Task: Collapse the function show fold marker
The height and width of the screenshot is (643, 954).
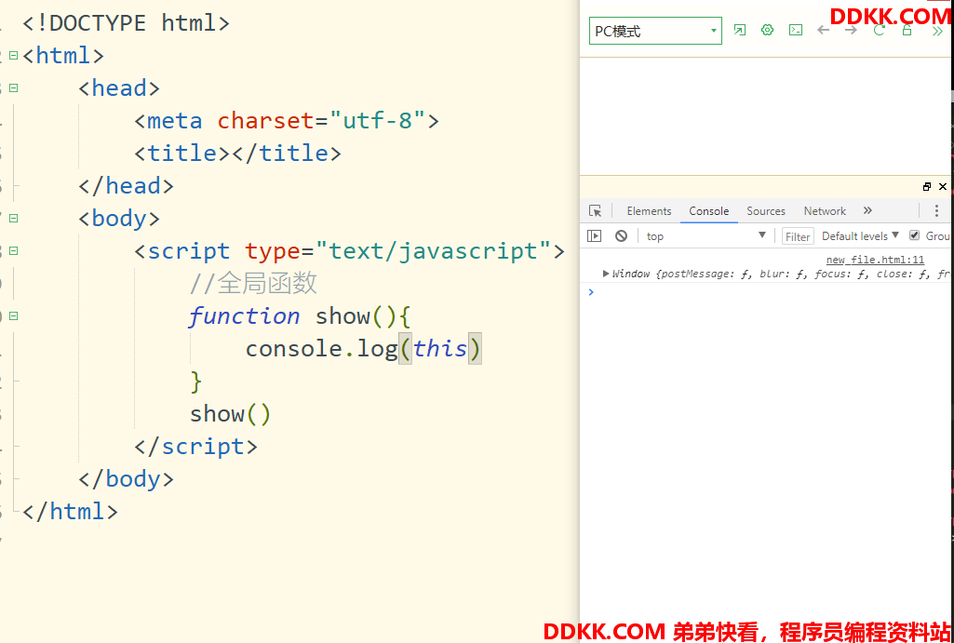Action: pyautogui.click(x=13, y=315)
